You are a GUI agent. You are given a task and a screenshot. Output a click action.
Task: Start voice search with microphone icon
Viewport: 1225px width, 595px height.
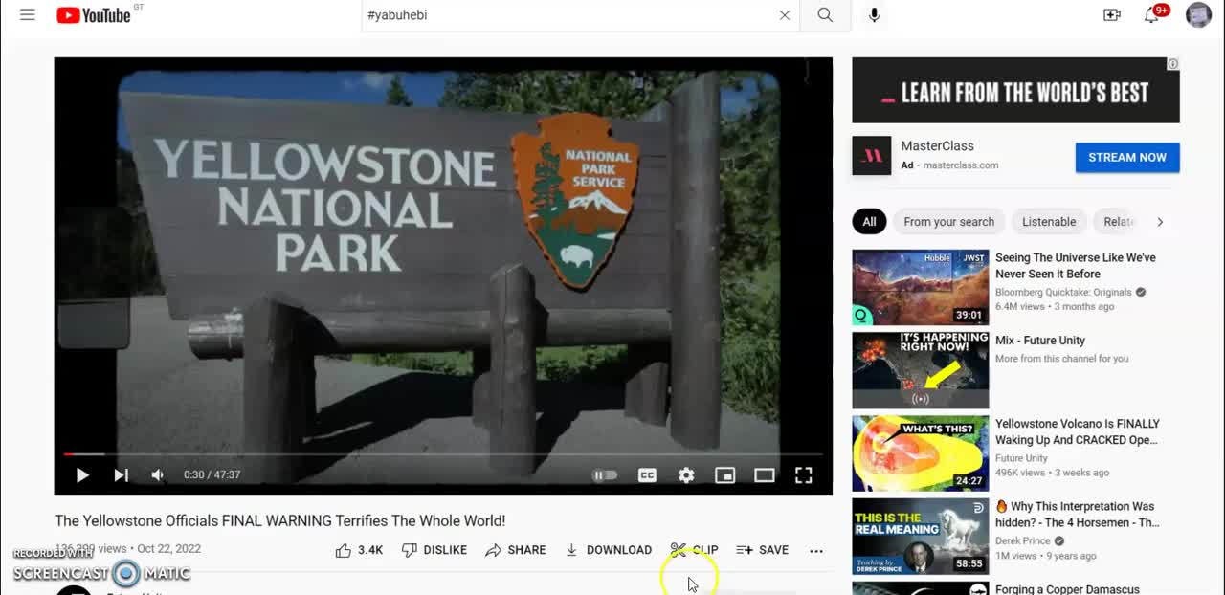(874, 15)
